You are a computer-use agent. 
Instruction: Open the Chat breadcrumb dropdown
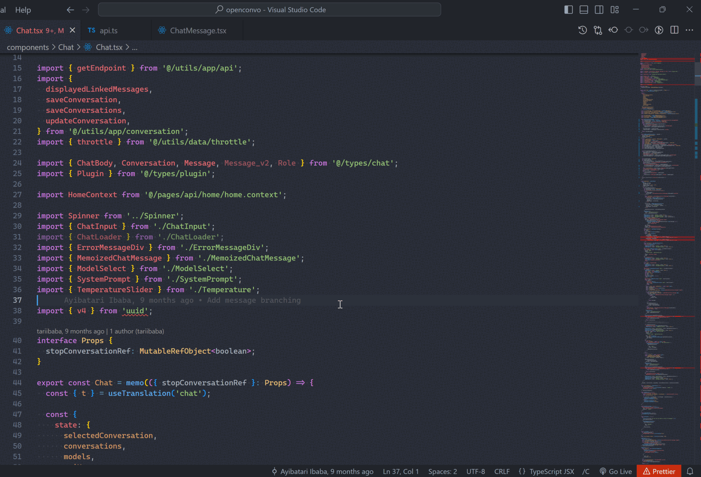[66, 47]
